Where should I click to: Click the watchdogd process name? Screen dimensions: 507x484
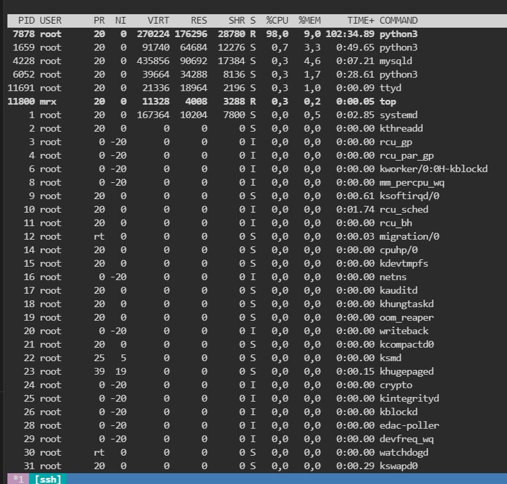coord(404,452)
